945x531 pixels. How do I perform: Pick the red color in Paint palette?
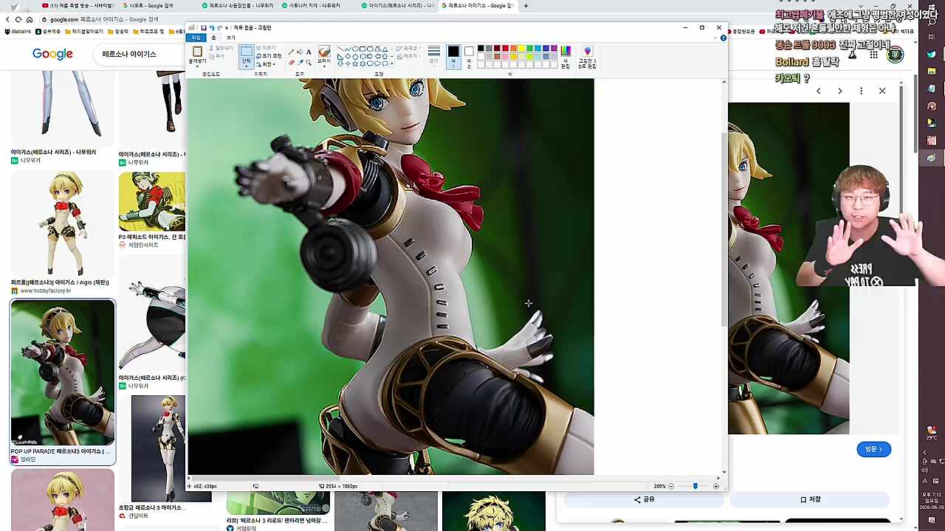[x=505, y=49]
